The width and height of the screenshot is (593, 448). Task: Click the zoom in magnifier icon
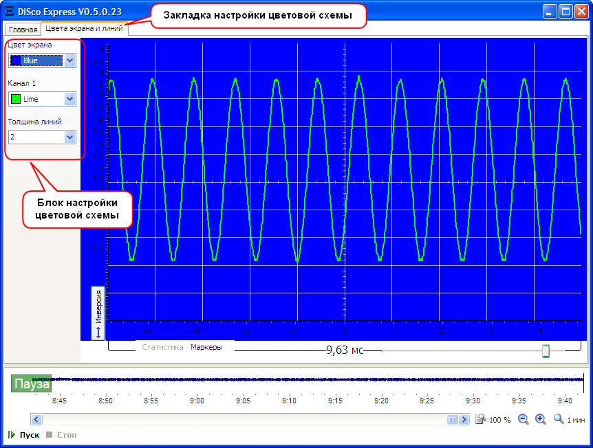[x=541, y=419]
